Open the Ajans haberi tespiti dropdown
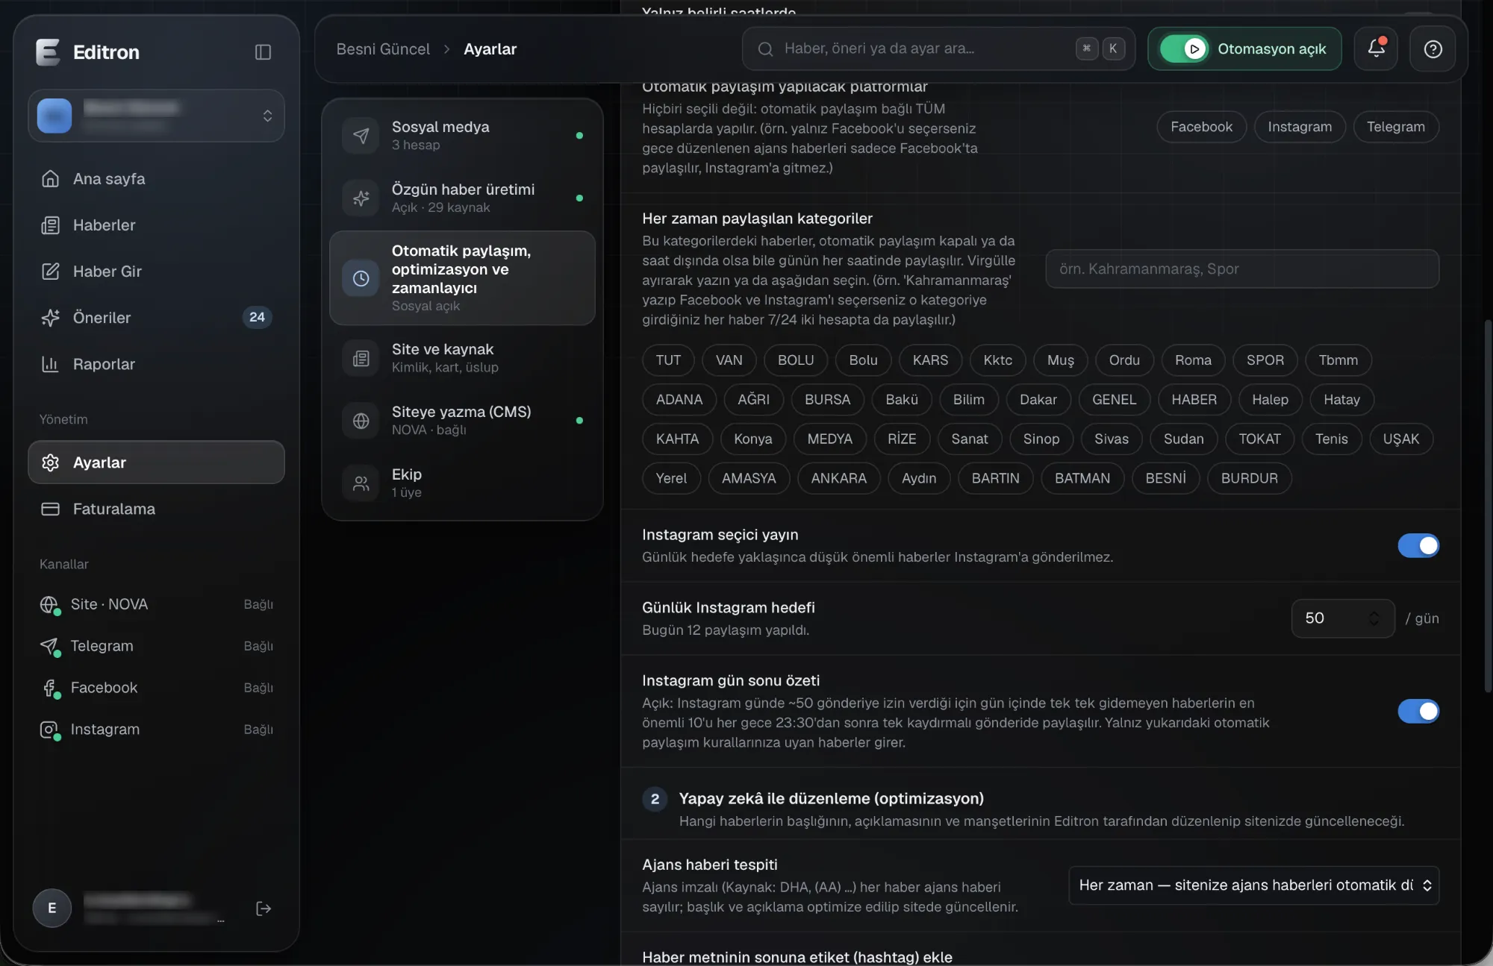 [x=1253, y=885]
